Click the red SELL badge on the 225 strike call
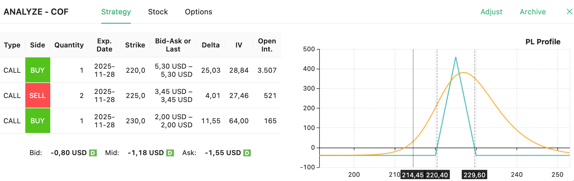 click(37, 95)
